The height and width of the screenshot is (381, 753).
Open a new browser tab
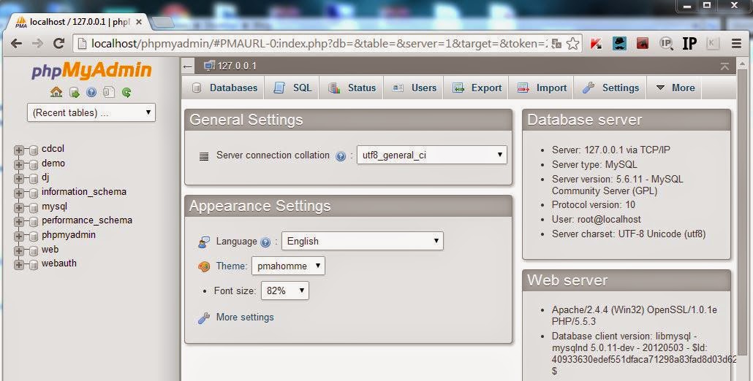coord(163,22)
